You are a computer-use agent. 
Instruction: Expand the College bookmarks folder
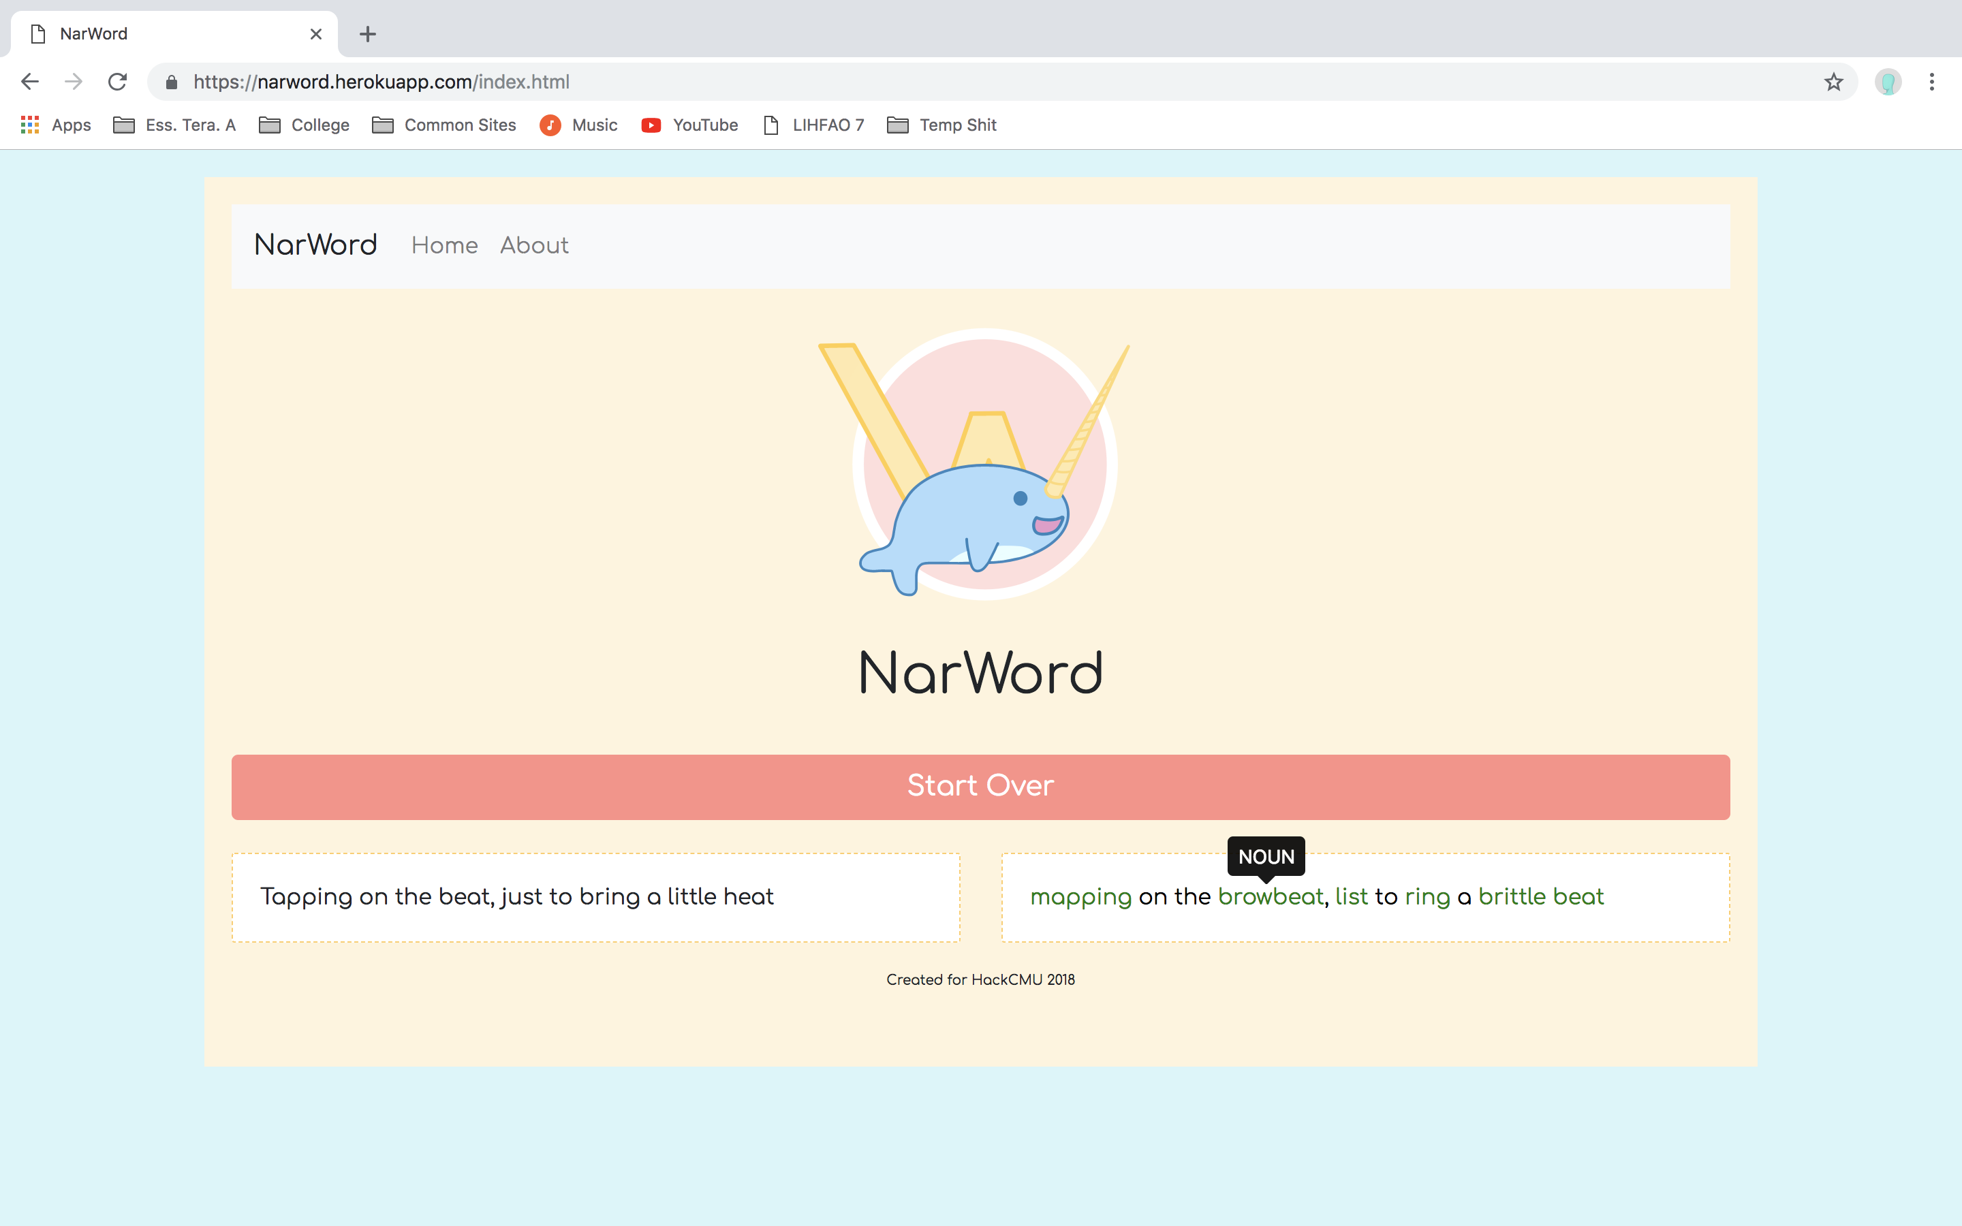pos(304,125)
